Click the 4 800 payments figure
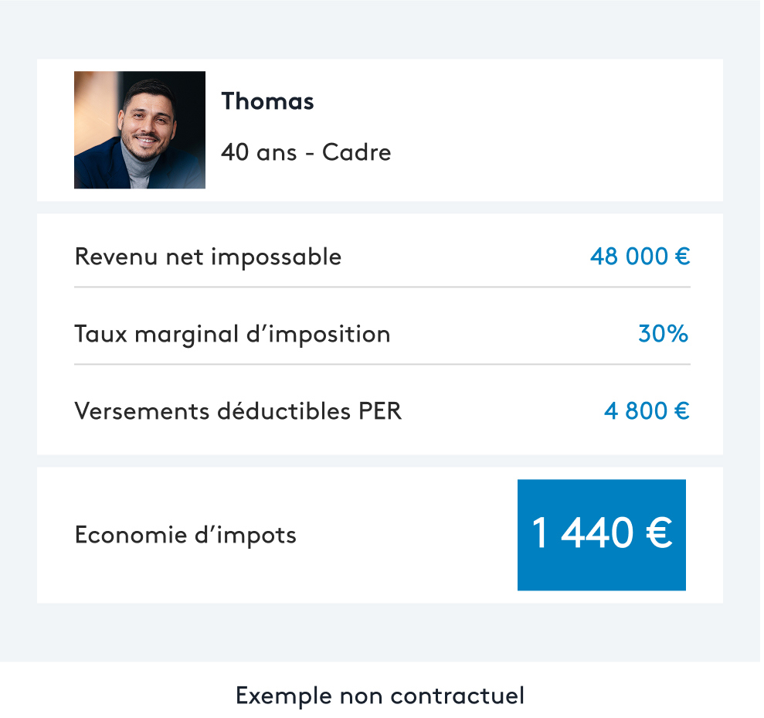 point(637,411)
